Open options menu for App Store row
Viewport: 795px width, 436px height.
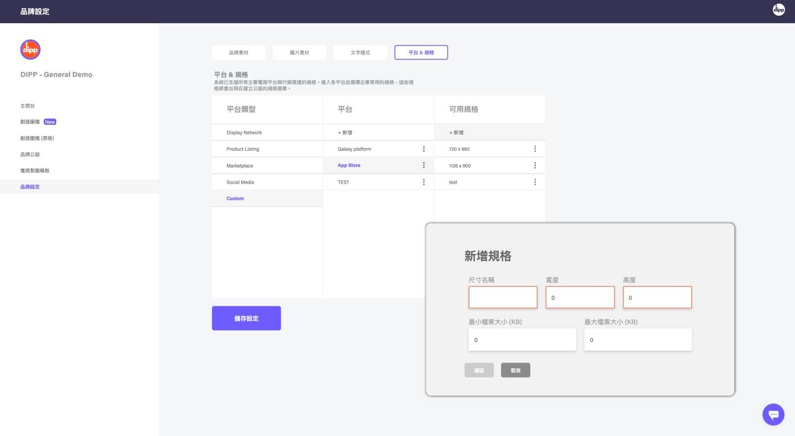pyautogui.click(x=423, y=165)
